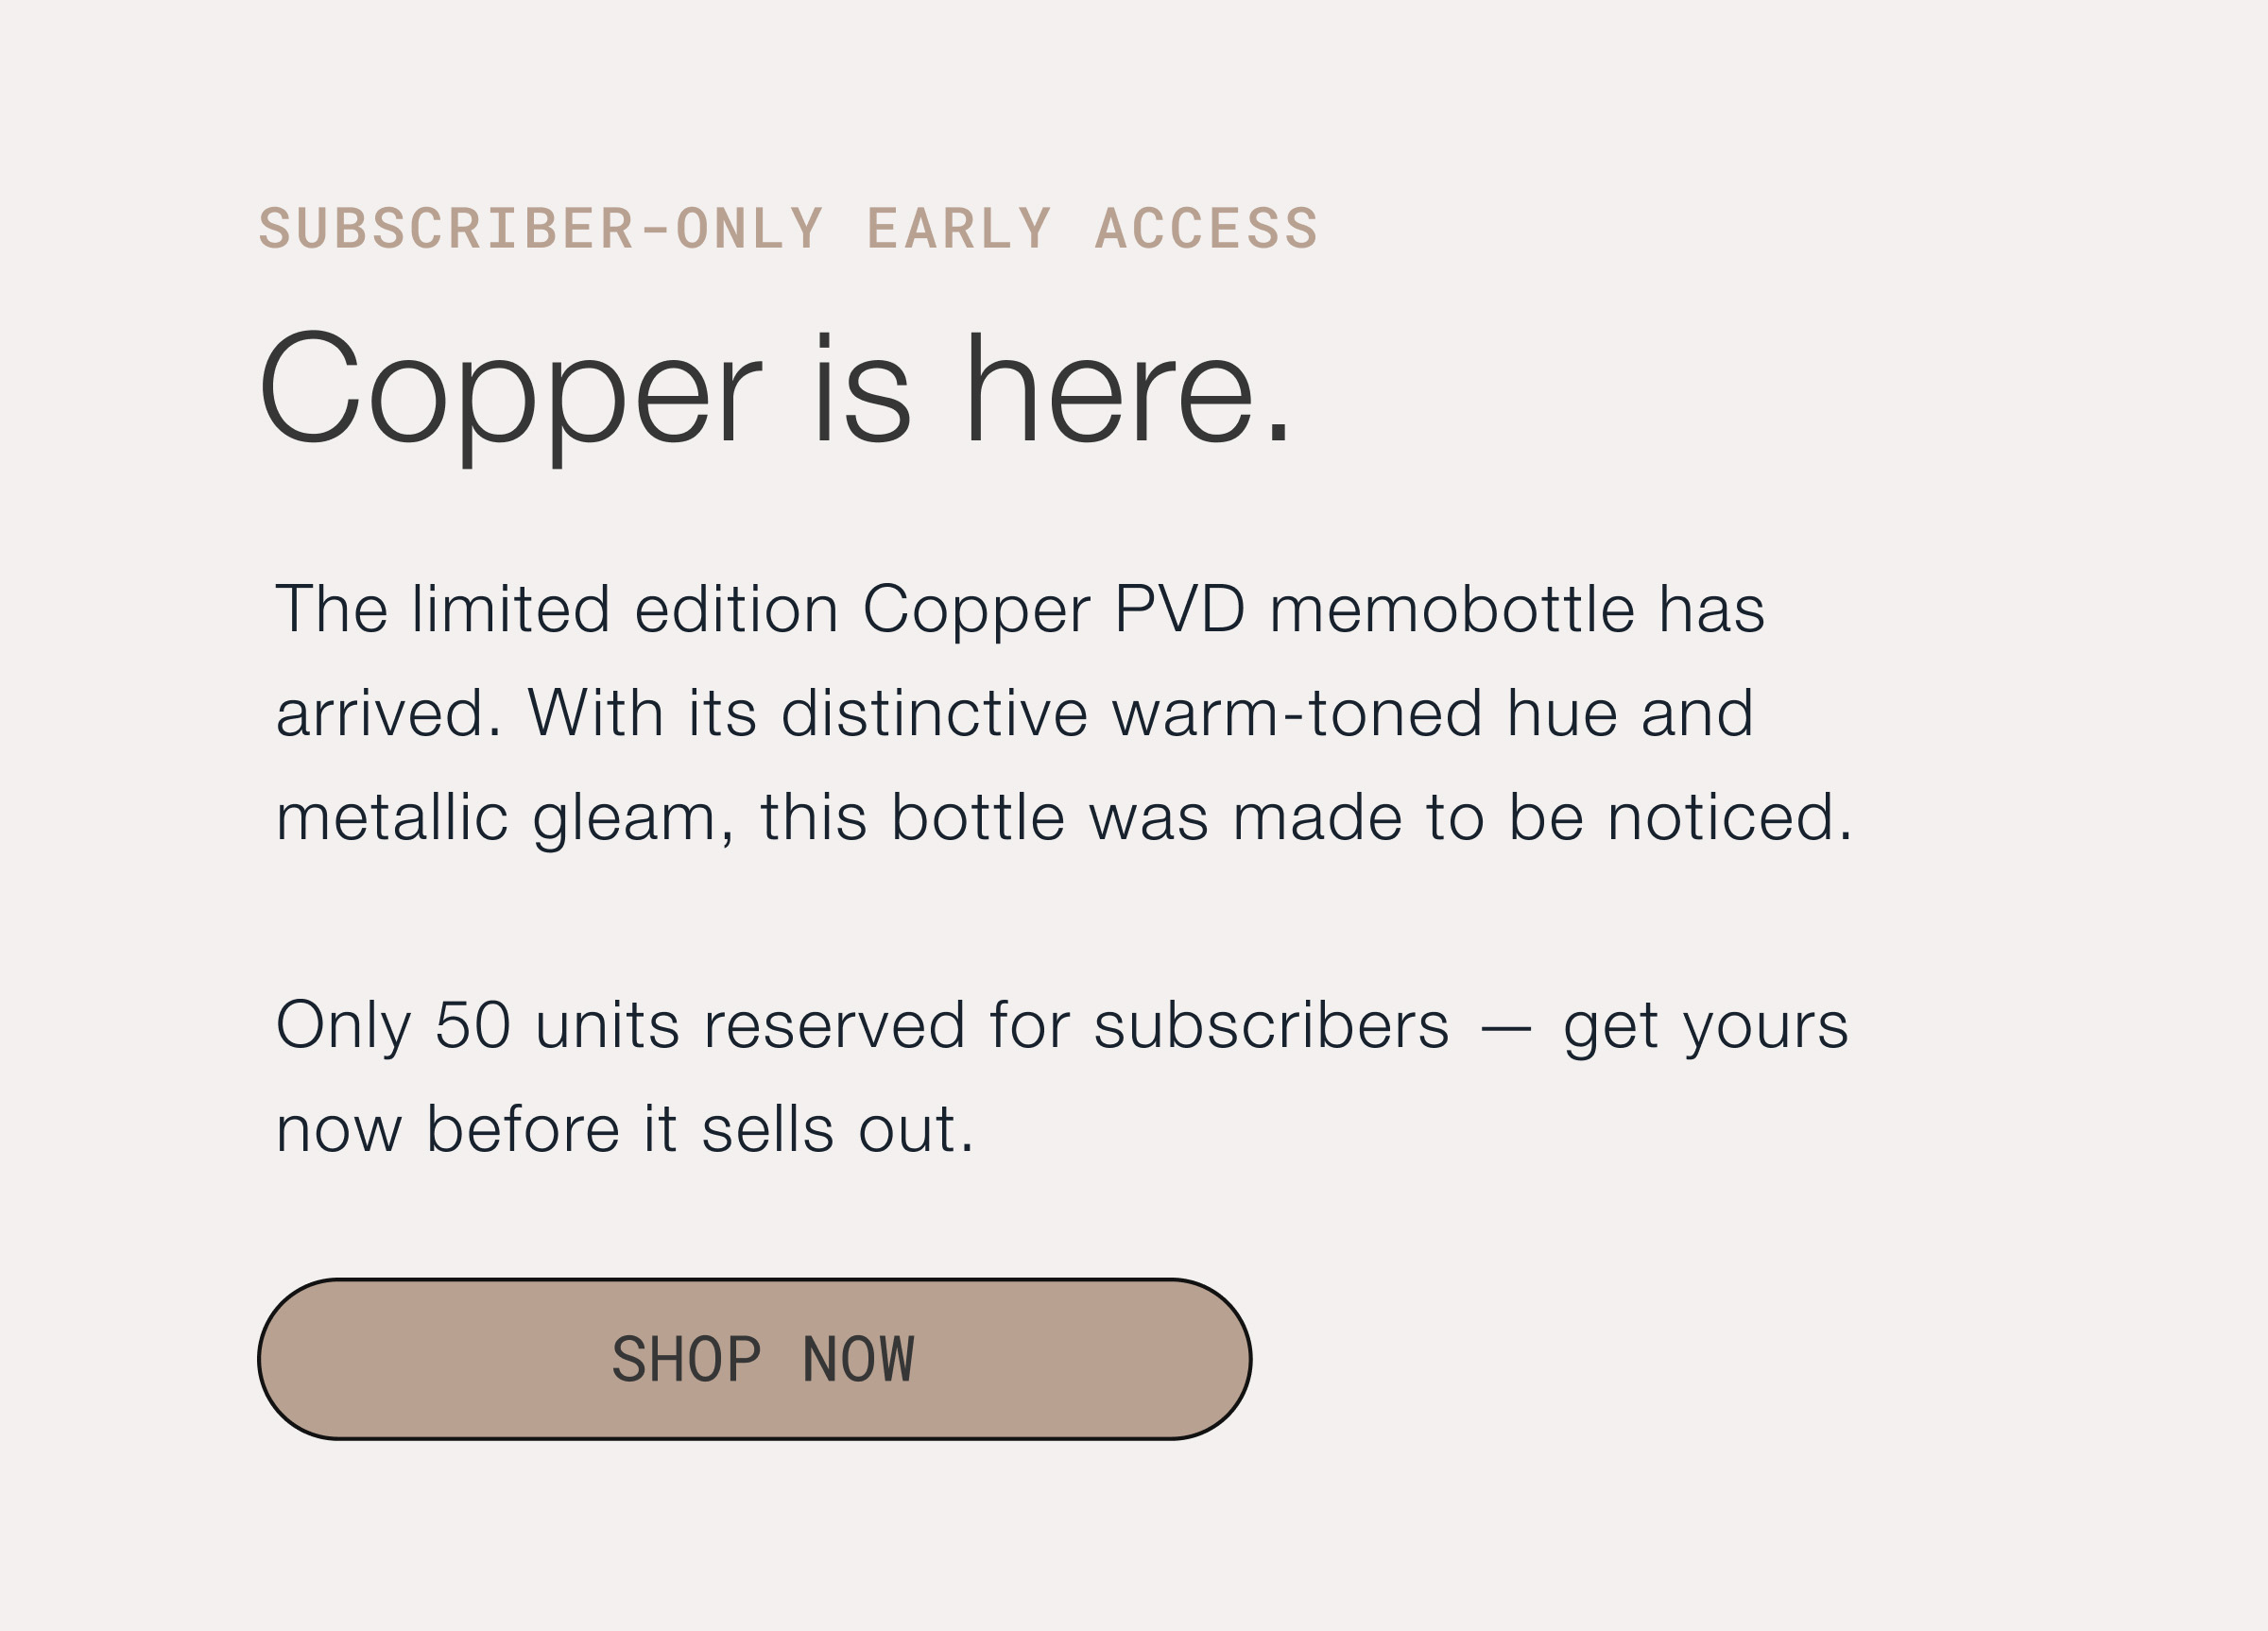Click the word 'ACCESS' in the top label
This screenshot has height=1631, width=2268.
click(1207, 228)
